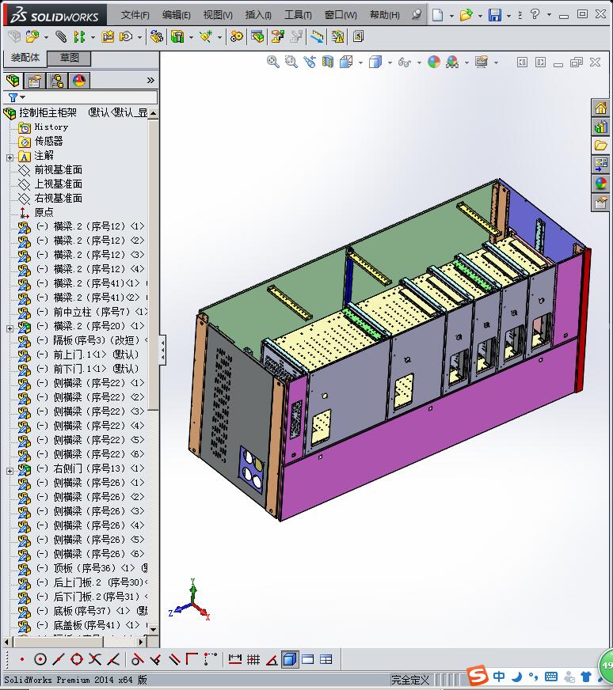Toggle the shaded blue cube button
The width and height of the screenshot is (613, 690).
(290, 659)
